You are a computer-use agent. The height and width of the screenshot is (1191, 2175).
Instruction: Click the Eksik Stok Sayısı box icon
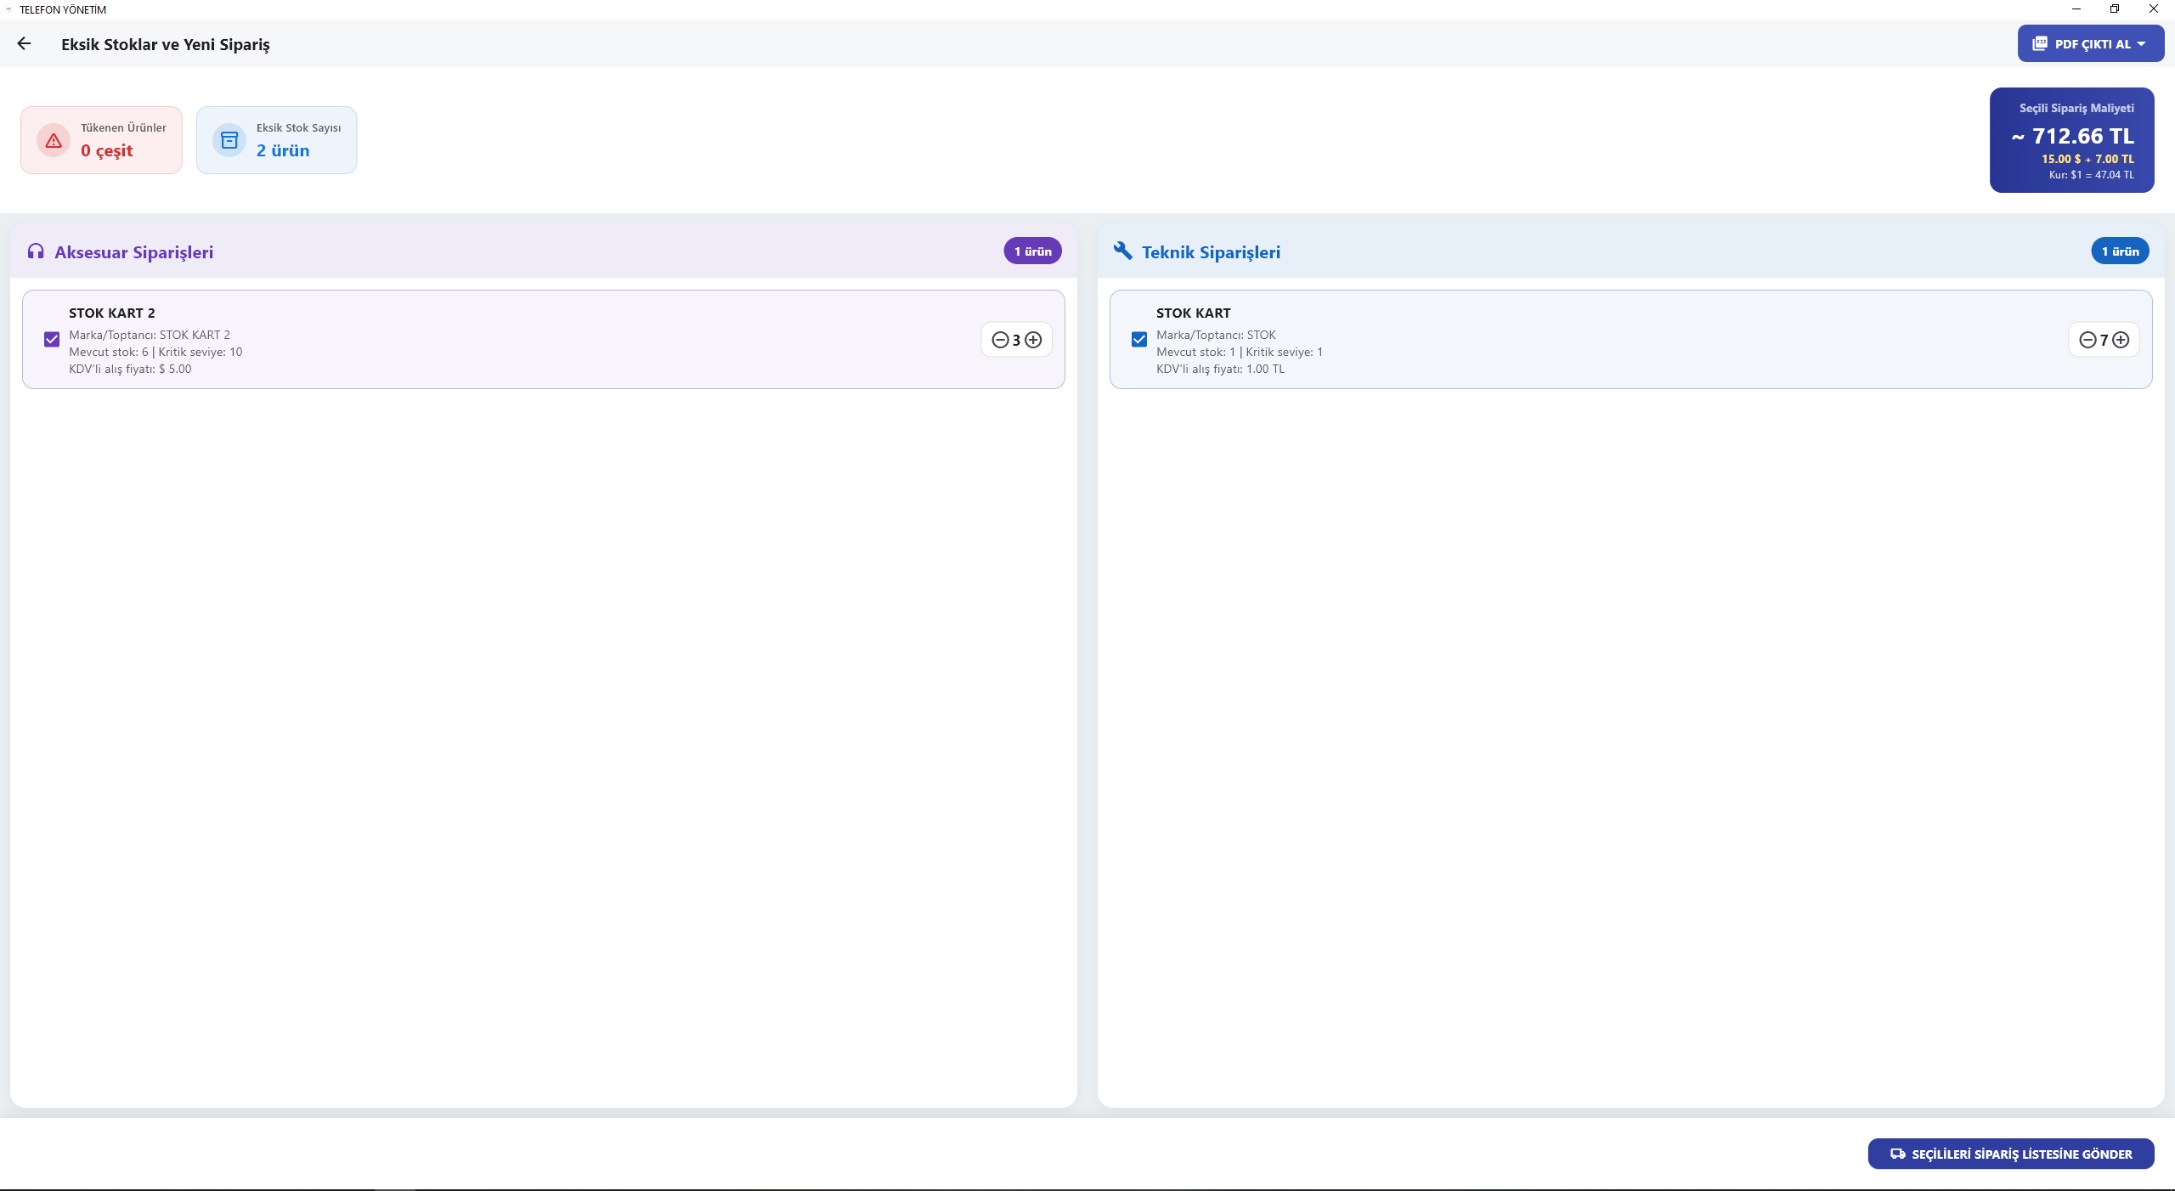(x=229, y=140)
